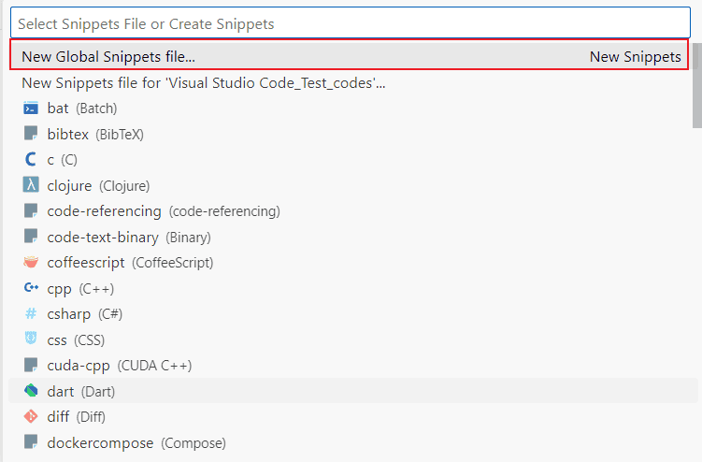Click the CSS shield icon
This screenshot has height=462, width=702.
pos(31,339)
